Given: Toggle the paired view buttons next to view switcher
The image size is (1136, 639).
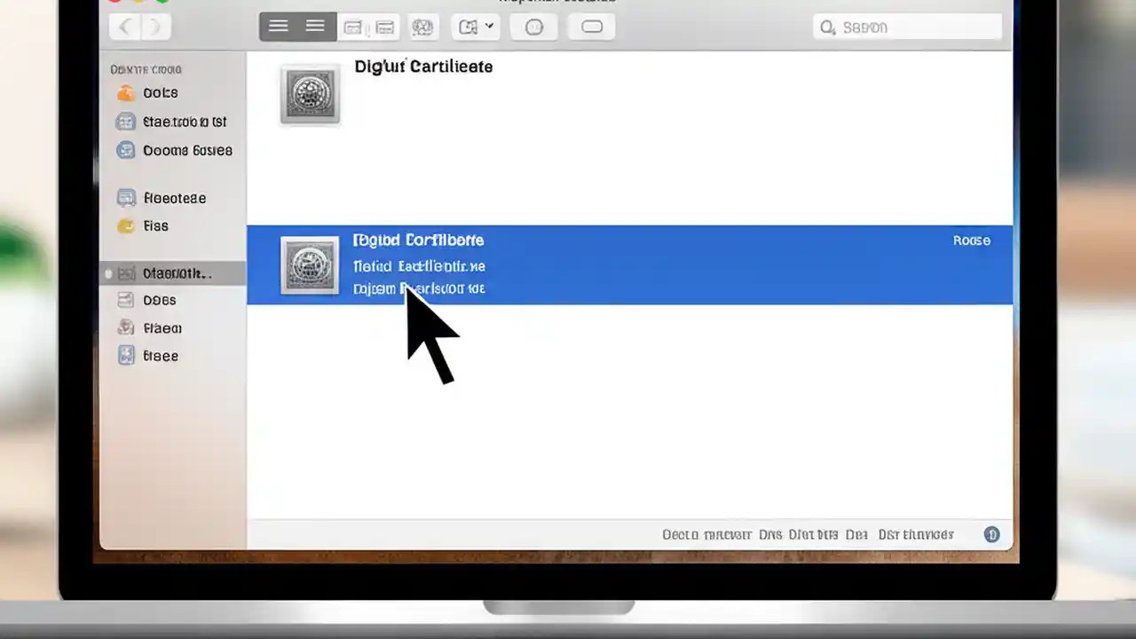Looking at the screenshot, I should [368, 27].
